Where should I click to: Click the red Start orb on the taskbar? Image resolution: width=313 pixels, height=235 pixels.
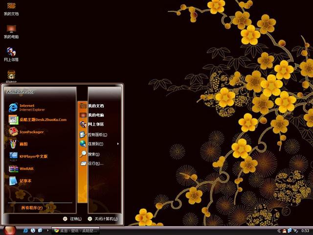click(10, 230)
